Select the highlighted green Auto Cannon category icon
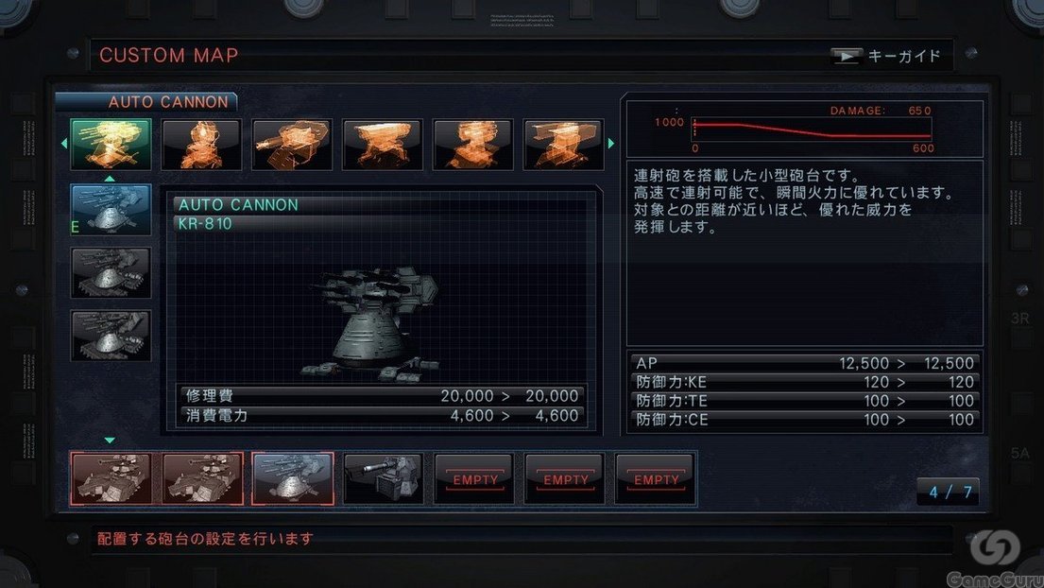 pos(111,144)
